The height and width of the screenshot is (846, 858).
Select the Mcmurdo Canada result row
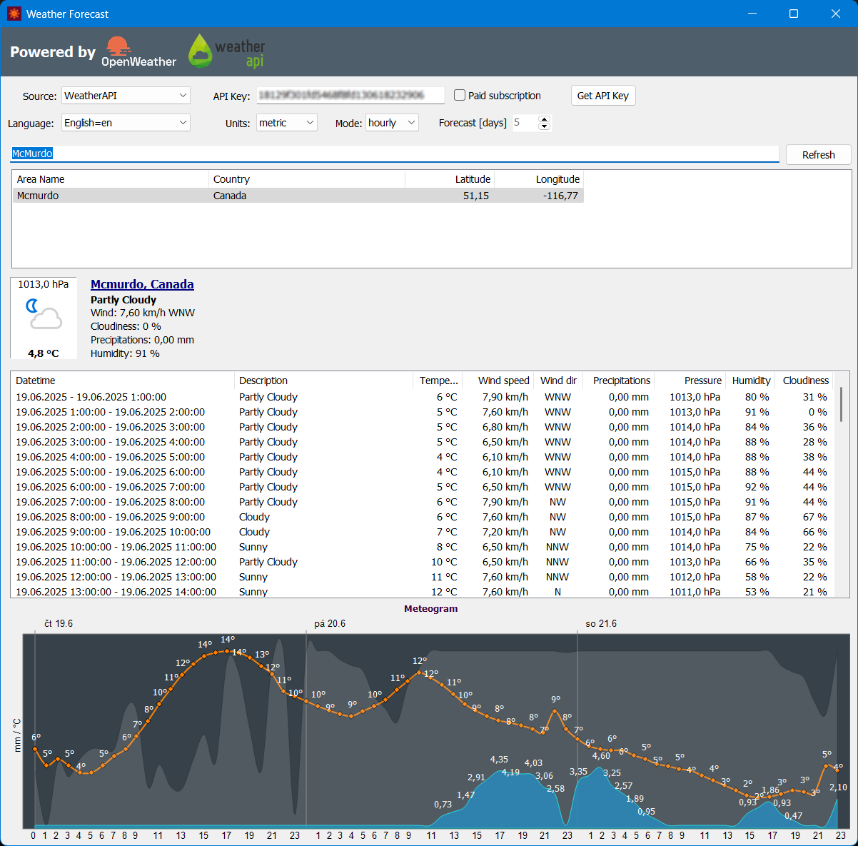[x=298, y=196]
